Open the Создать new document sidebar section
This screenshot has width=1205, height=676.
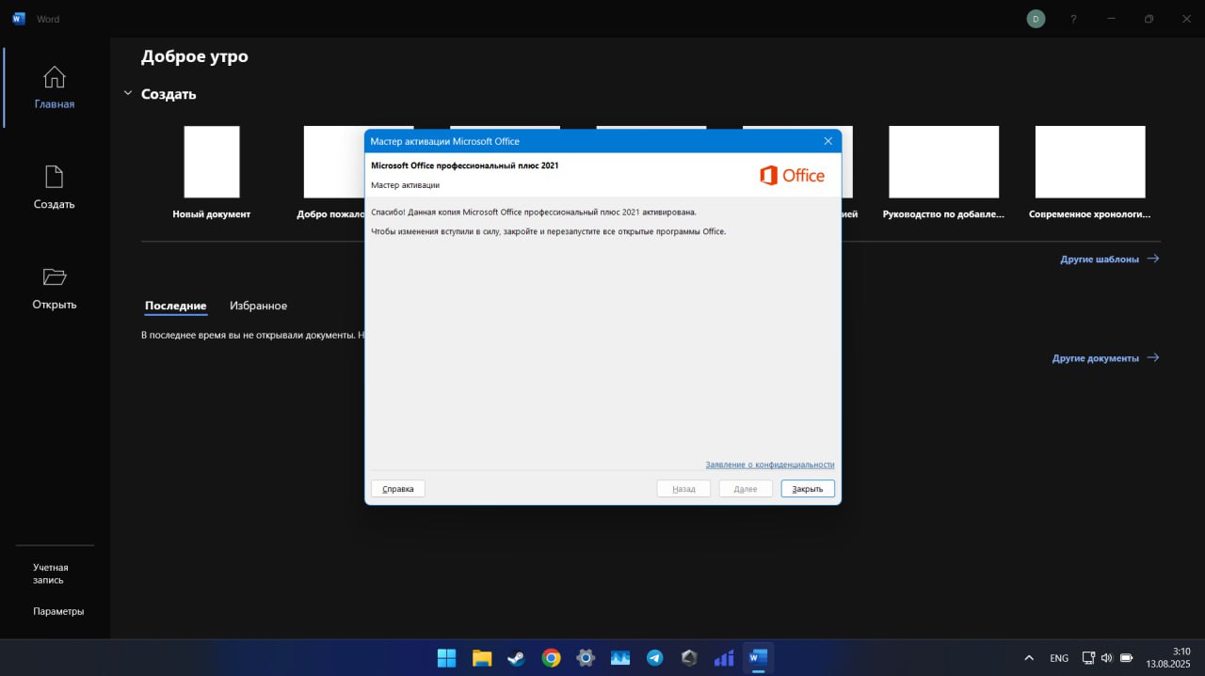pyautogui.click(x=55, y=187)
